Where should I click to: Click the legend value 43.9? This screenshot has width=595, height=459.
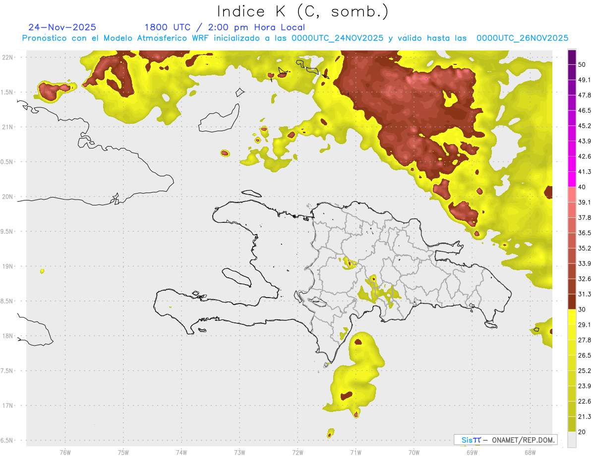tap(585, 141)
